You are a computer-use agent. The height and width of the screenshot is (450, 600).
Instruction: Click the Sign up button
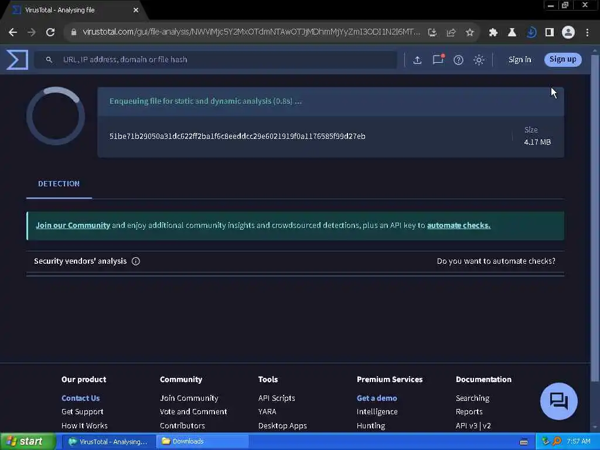[x=563, y=59]
